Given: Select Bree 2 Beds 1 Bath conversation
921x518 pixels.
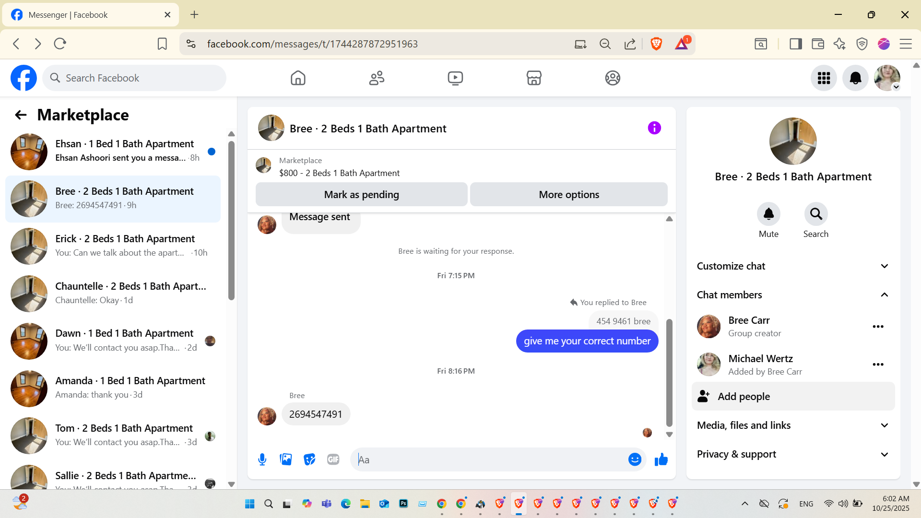Looking at the screenshot, I should click(113, 199).
